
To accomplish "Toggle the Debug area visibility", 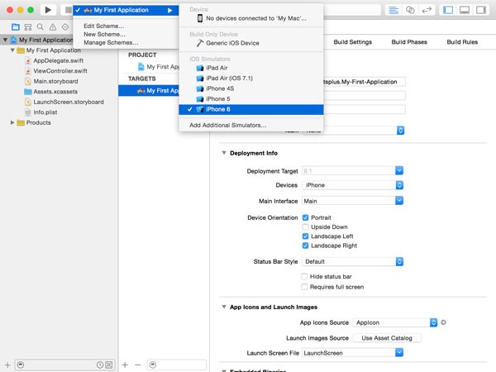I will (x=465, y=10).
